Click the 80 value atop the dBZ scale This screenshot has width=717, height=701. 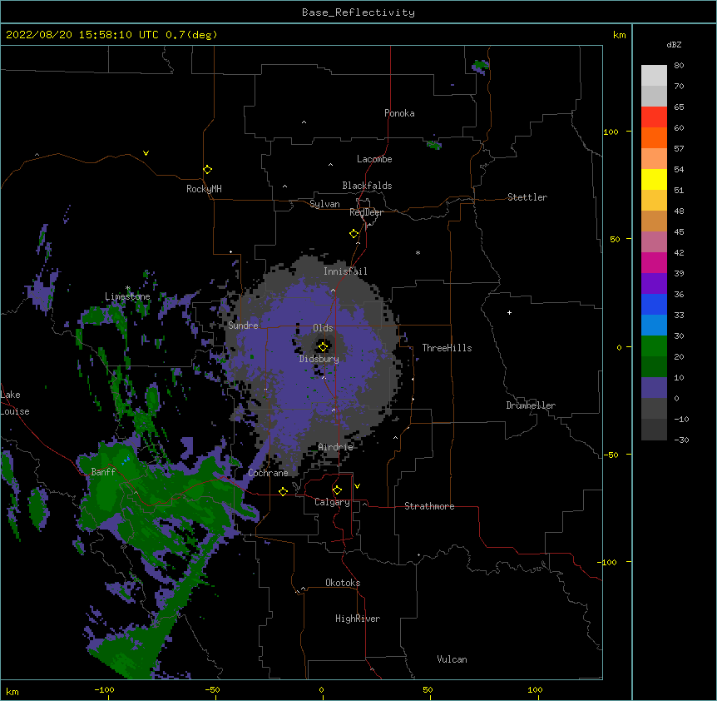pyautogui.click(x=679, y=66)
